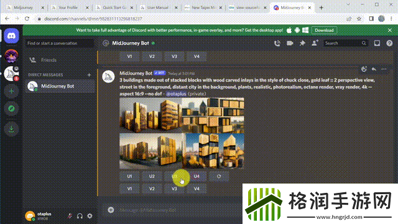The height and width of the screenshot is (224, 398).
Task: Reply to the MidJourney Bot message
Action: point(374,69)
